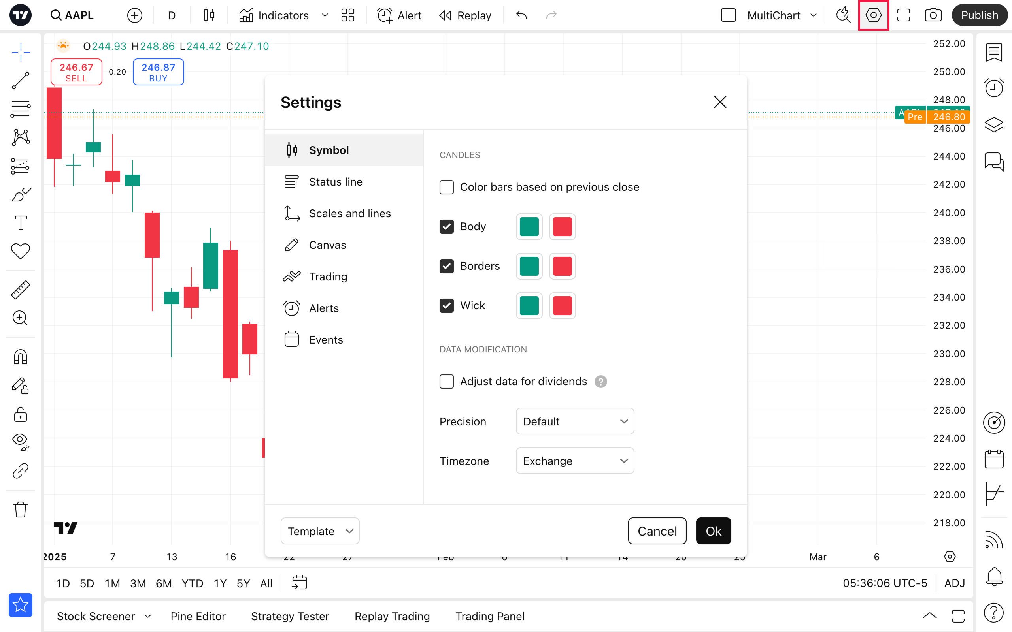The height and width of the screenshot is (632, 1012).
Task: Click the undo arrow in top toolbar
Action: [x=521, y=15]
